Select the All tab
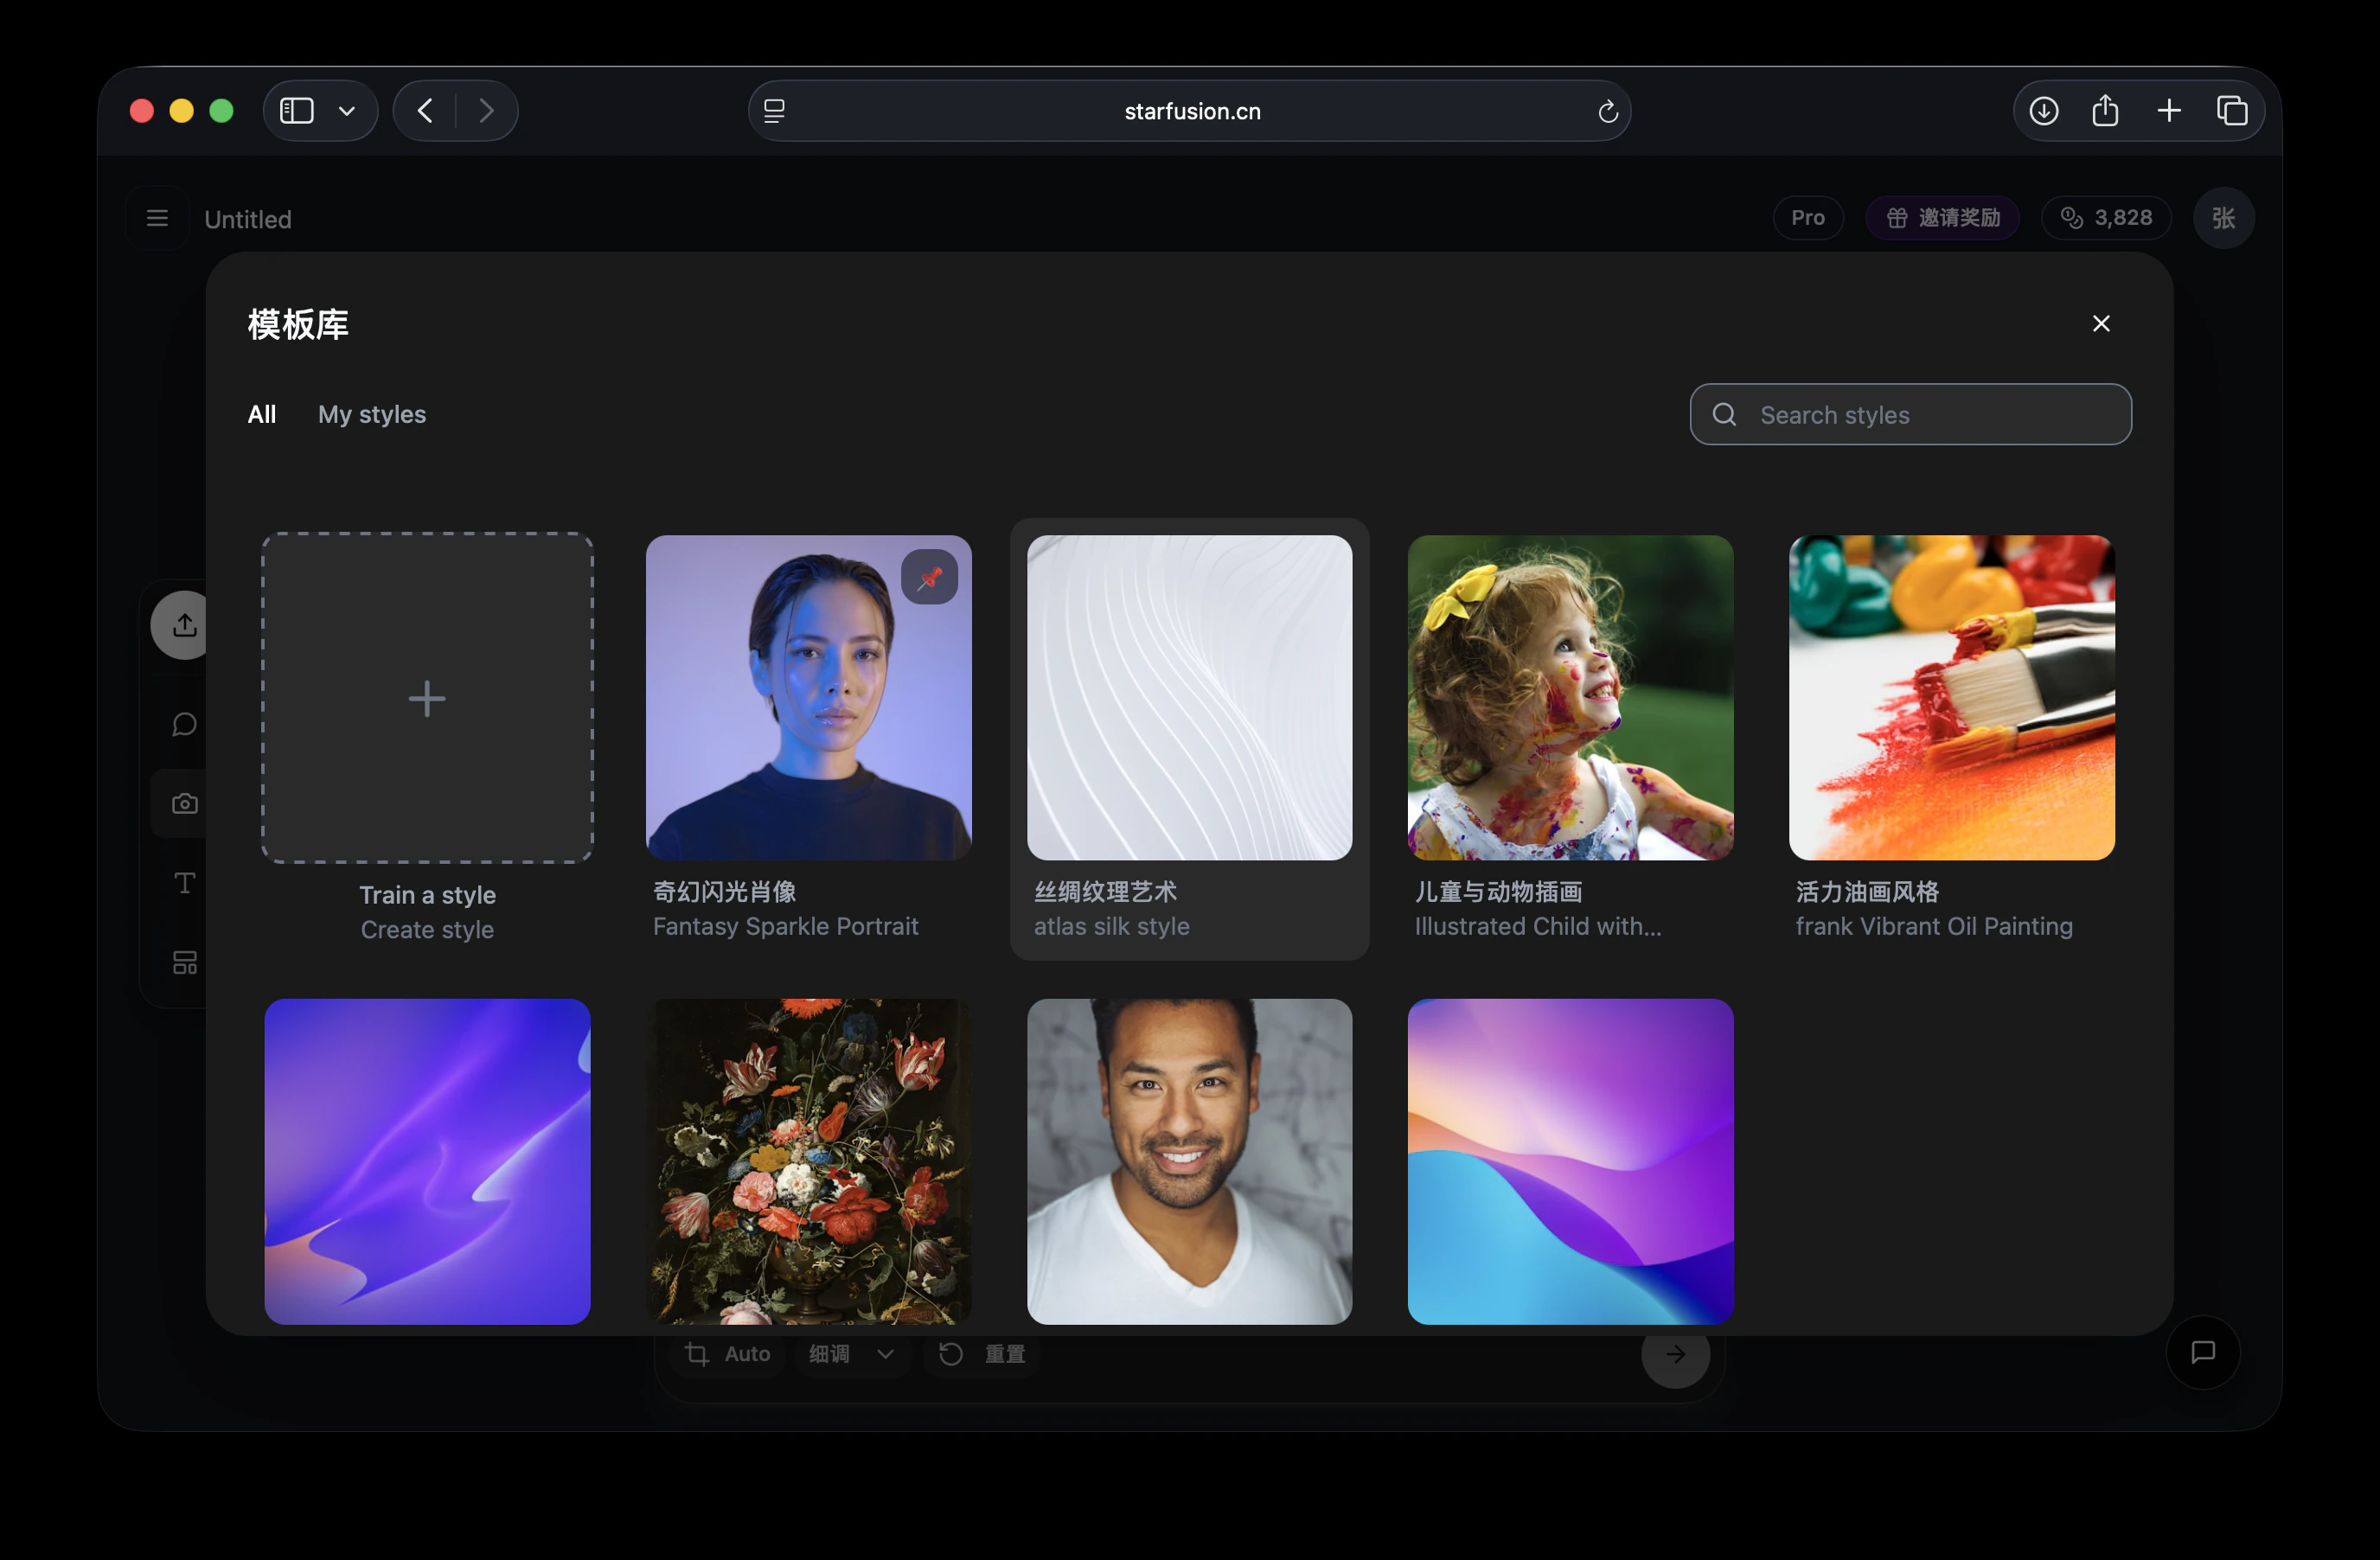The image size is (2380, 1560). [261, 414]
